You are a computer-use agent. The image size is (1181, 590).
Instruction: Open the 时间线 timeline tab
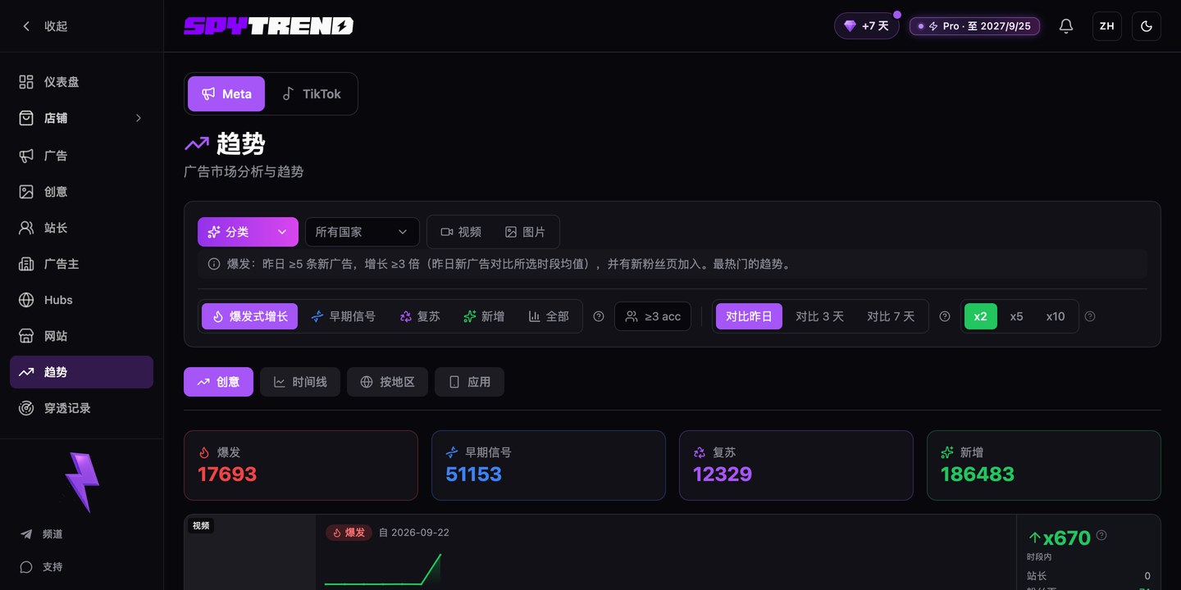[300, 382]
